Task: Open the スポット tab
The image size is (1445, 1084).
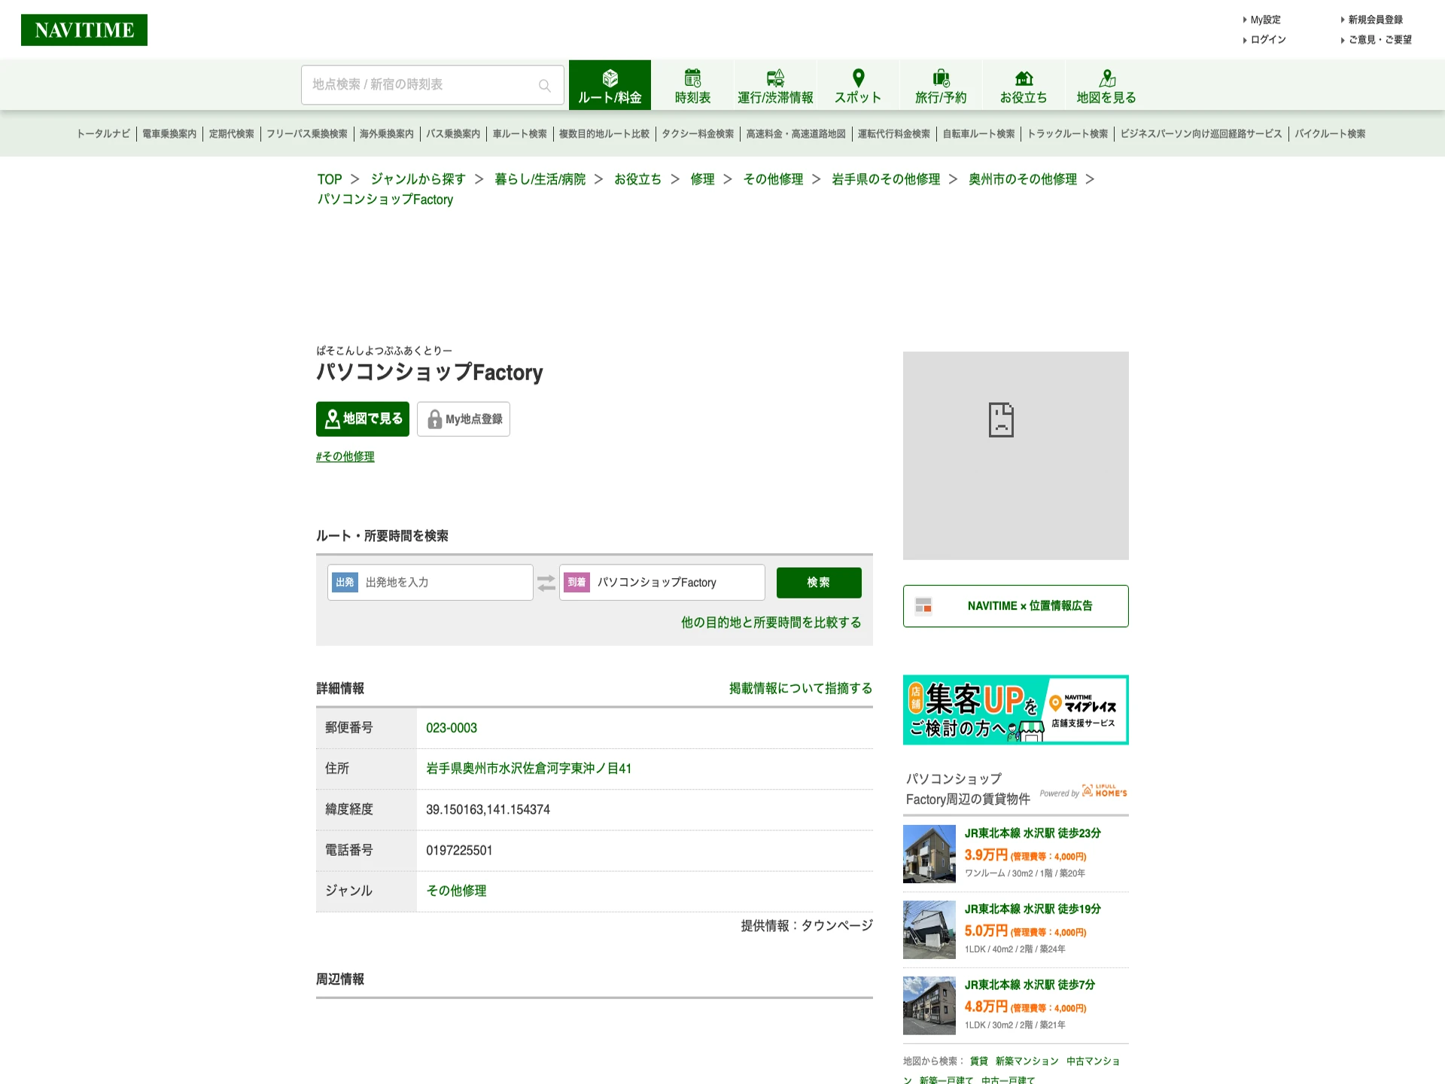Action: tap(858, 85)
